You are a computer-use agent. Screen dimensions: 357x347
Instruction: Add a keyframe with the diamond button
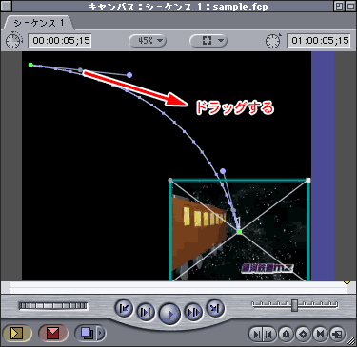tap(304, 334)
